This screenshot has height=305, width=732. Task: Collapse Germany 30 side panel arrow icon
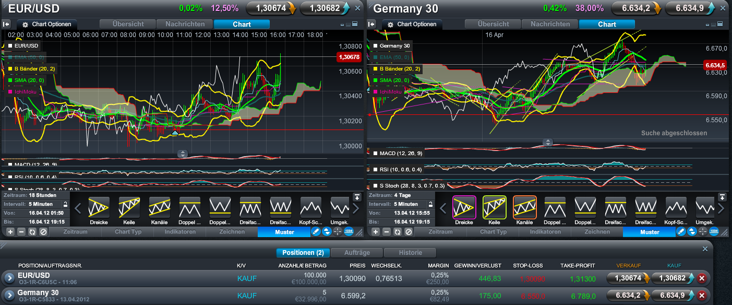click(x=371, y=24)
